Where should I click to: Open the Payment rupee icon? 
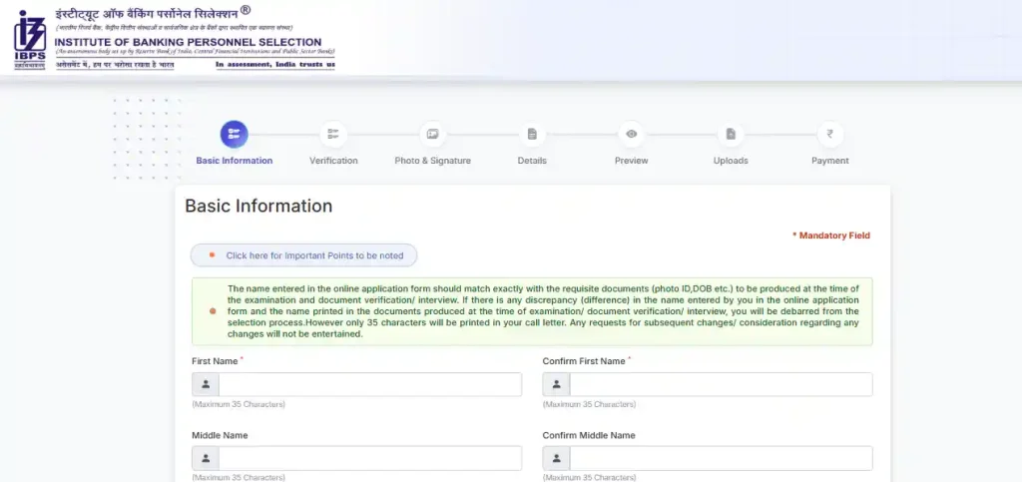(829, 134)
